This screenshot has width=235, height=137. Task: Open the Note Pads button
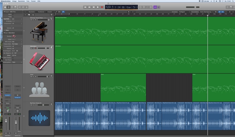231,7
